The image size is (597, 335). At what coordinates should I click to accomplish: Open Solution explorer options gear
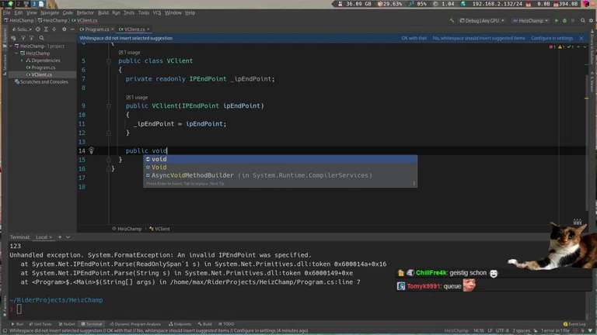[64, 29]
